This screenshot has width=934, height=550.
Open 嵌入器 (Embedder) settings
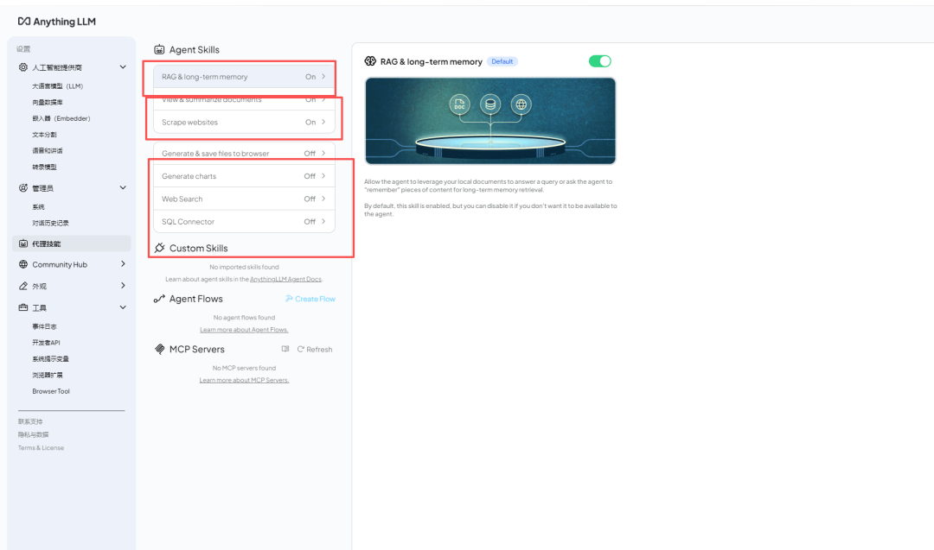coord(61,118)
